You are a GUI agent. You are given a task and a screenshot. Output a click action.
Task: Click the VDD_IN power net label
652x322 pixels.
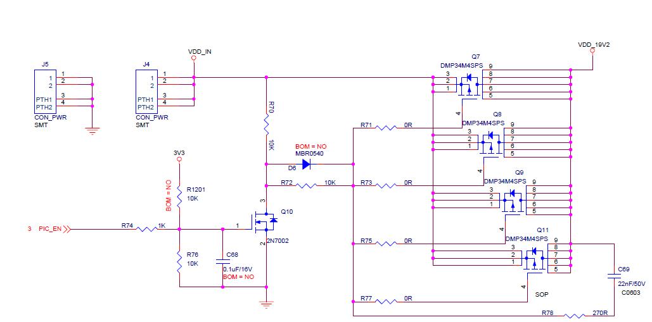(200, 51)
